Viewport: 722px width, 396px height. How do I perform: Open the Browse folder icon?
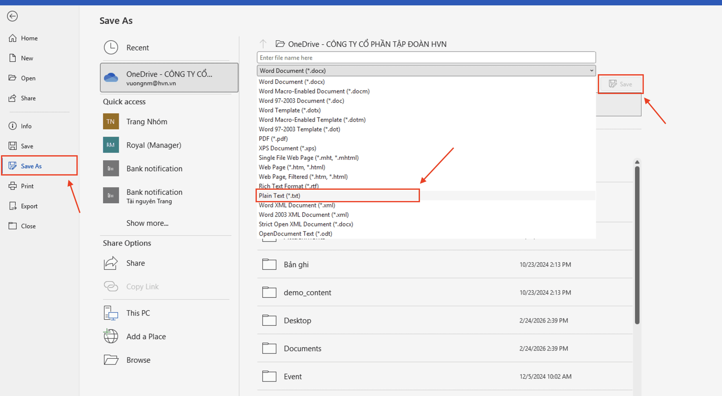click(x=111, y=360)
